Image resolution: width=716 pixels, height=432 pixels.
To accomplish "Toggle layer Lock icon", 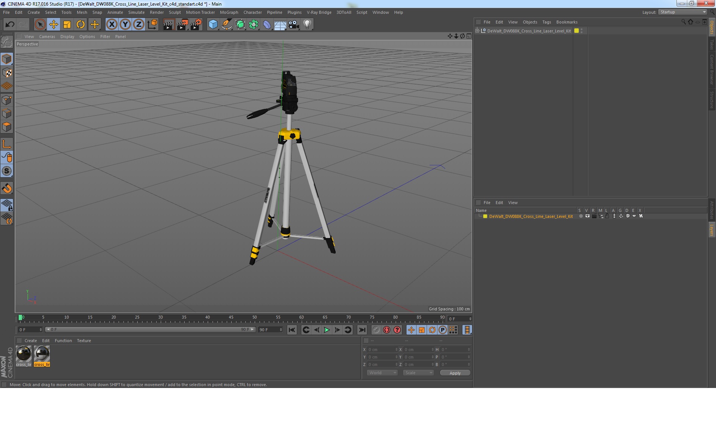I will (607, 216).
